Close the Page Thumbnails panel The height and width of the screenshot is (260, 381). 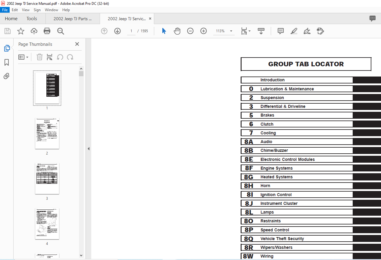(x=77, y=44)
